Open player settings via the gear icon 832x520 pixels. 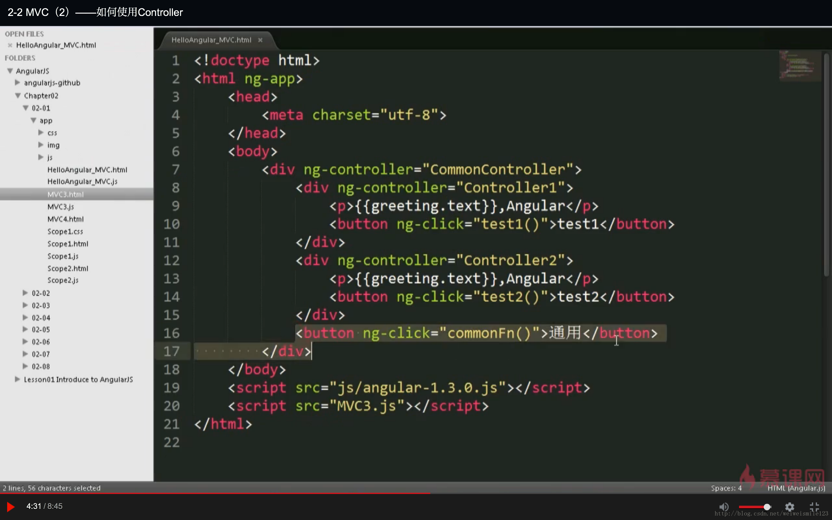click(790, 507)
